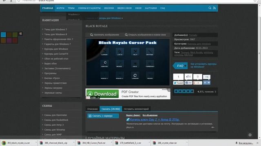Close the PDF Creator ad
Image resolution: width=261 pixels, height=146 pixels.
tap(169, 90)
